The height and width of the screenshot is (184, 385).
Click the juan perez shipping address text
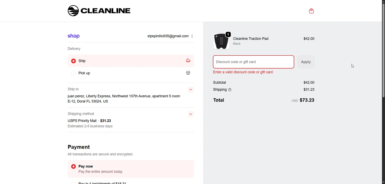[124, 99]
